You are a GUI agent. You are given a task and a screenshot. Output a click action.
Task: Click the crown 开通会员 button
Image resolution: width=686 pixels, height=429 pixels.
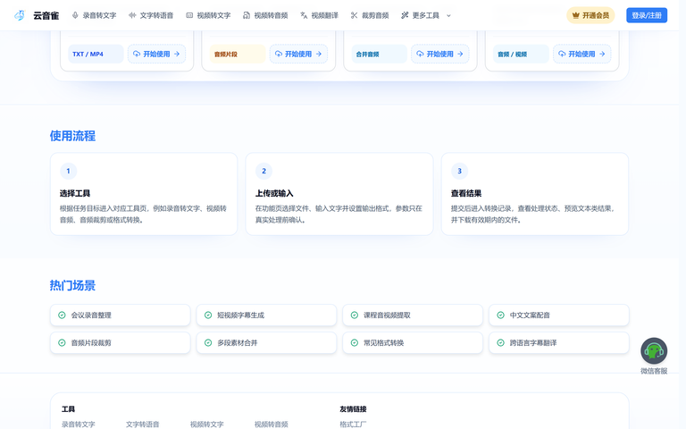pyautogui.click(x=590, y=15)
